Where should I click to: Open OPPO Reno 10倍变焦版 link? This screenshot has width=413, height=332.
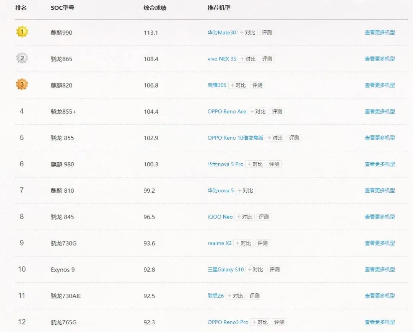coord(235,138)
